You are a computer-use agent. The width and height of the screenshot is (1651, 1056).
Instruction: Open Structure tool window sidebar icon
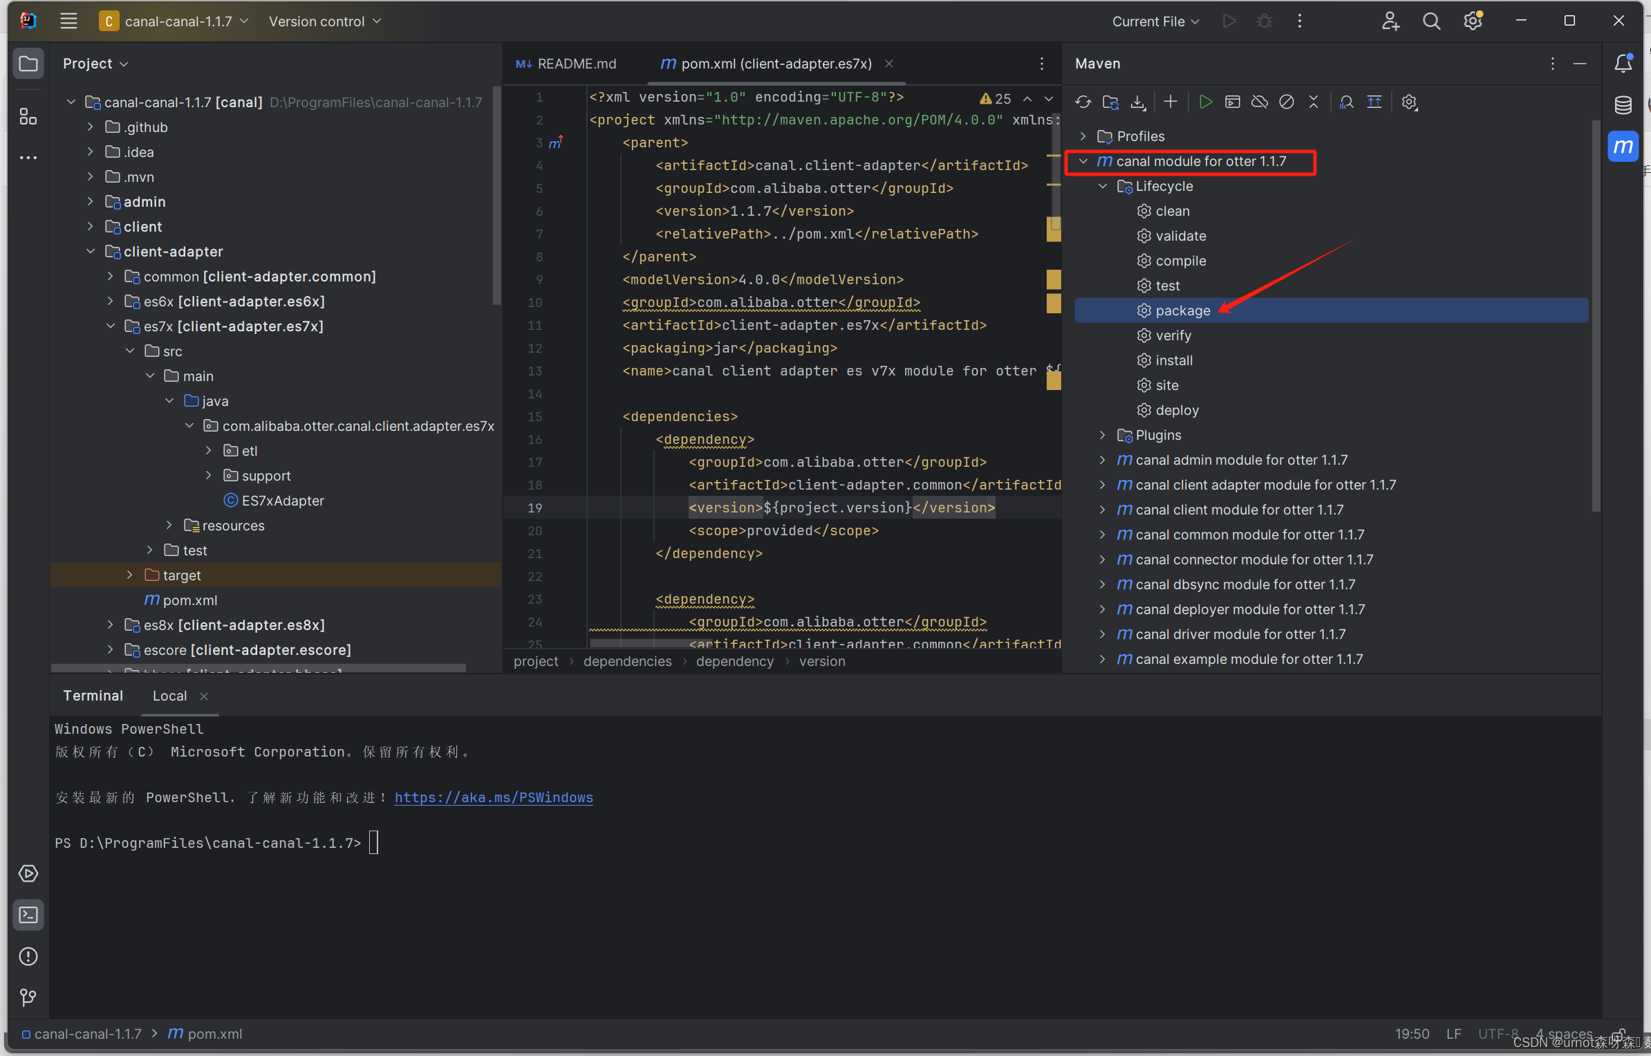pyautogui.click(x=28, y=116)
